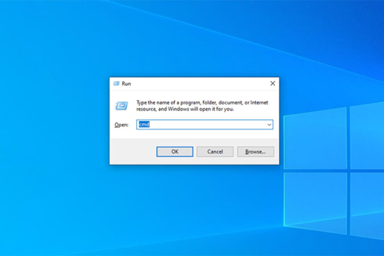Click the small Run icon in the title bar

pyautogui.click(x=117, y=84)
